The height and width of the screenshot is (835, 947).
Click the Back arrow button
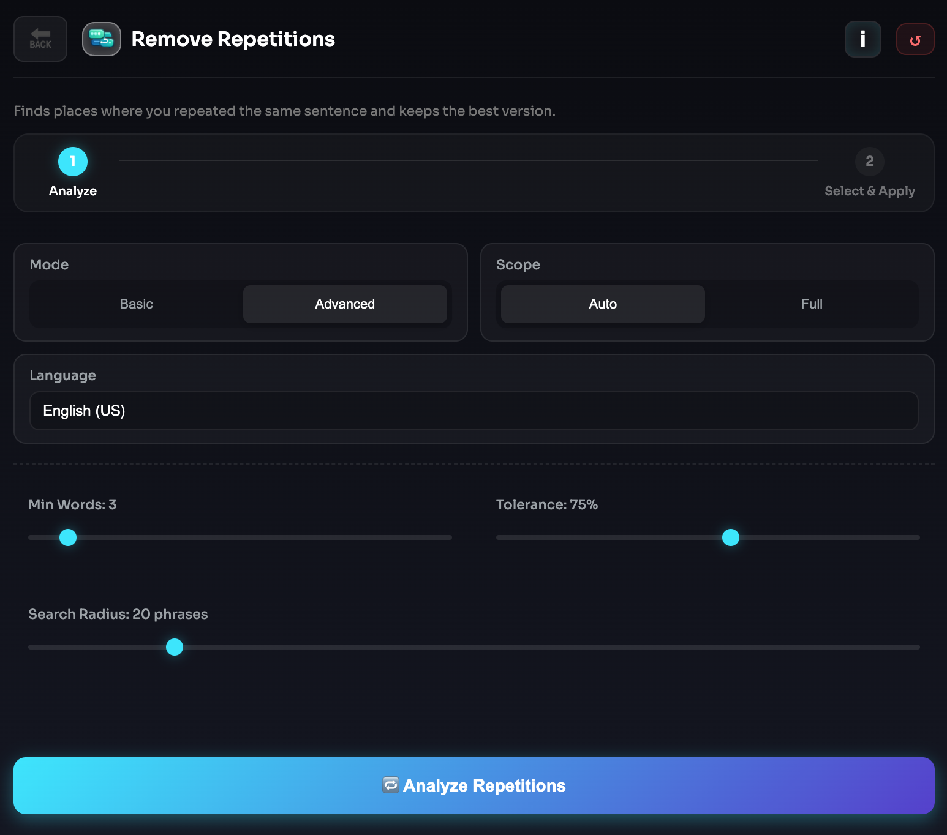[x=40, y=39]
